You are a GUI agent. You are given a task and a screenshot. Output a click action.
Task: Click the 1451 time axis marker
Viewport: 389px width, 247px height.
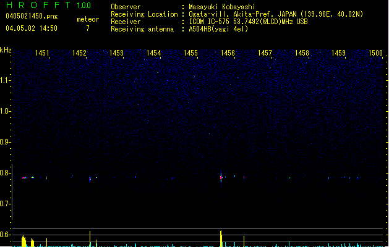42,53
